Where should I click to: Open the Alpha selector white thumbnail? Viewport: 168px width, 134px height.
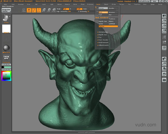(x=6, y=29)
